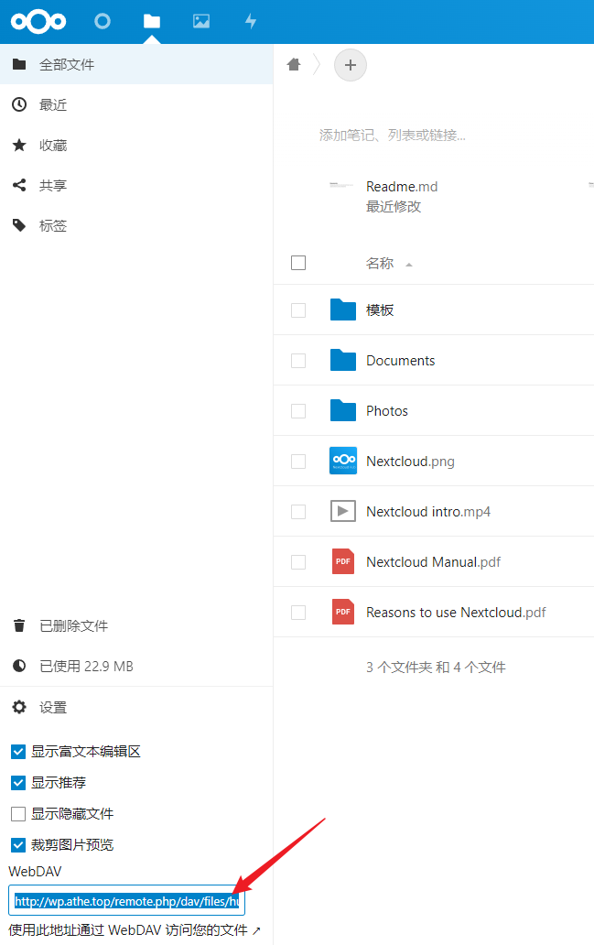Click the Documents folder icon
The height and width of the screenshot is (945, 594).
343,360
